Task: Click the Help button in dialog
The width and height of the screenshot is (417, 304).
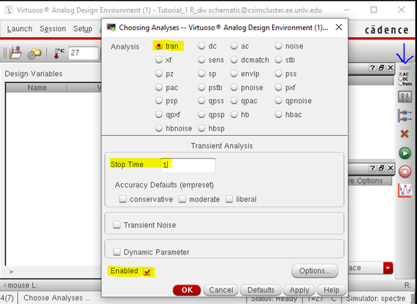Action: [x=331, y=290]
